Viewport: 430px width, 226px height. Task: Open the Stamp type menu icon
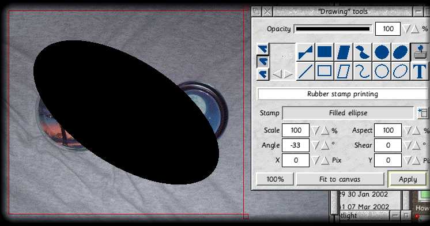(423, 113)
